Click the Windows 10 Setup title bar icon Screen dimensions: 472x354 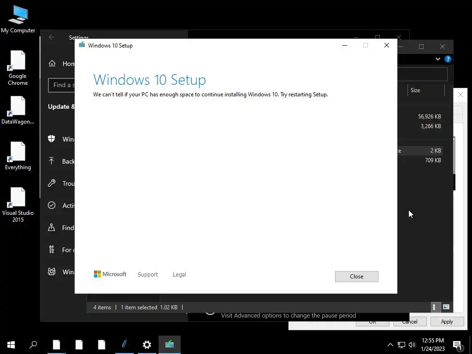click(82, 45)
